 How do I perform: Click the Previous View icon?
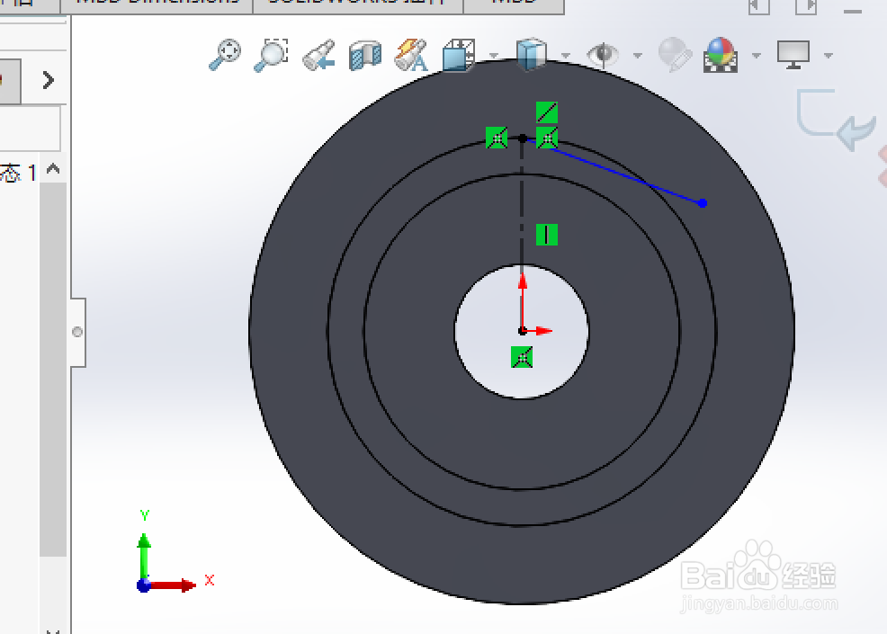point(319,54)
